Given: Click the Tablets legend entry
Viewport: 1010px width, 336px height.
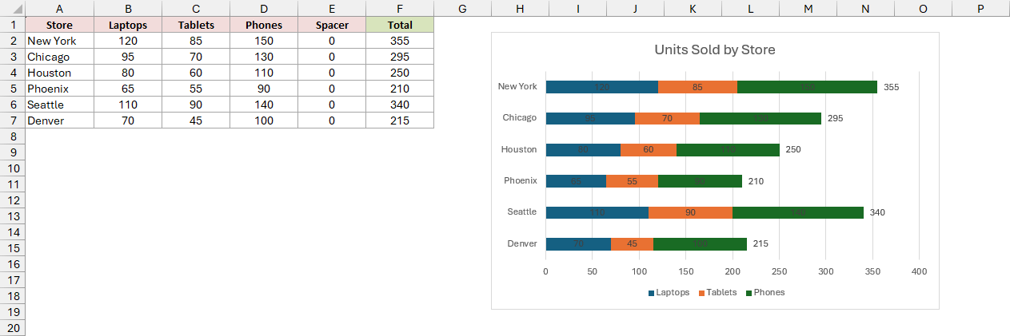Looking at the screenshot, I should (718, 292).
